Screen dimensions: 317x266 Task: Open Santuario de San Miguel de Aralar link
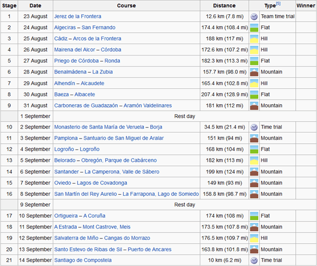(124, 138)
